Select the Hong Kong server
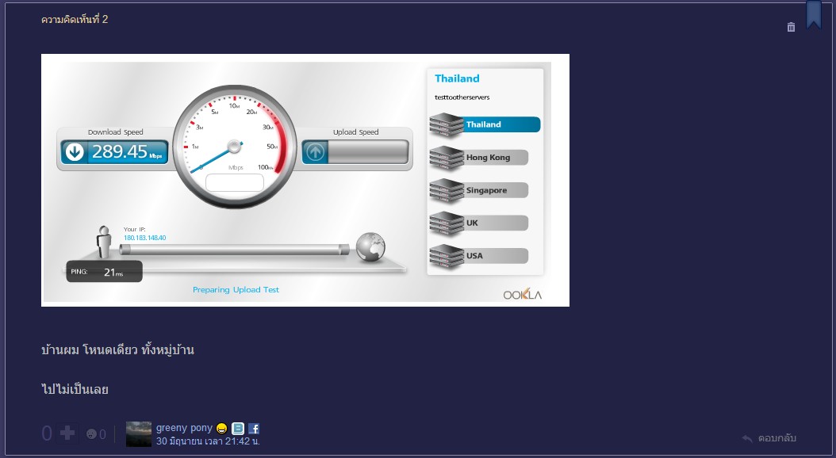836x458 pixels. pyautogui.click(x=479, y=158)
